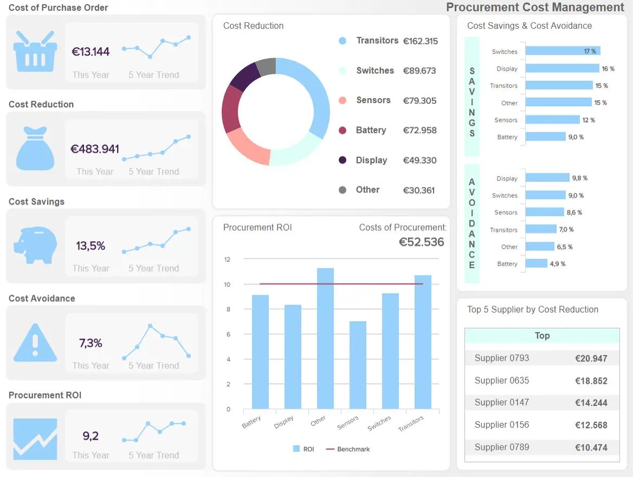The width and height of the screenshot is (633, 477).
Task: Click the ROI legend square
Action: tap(296, 449)
